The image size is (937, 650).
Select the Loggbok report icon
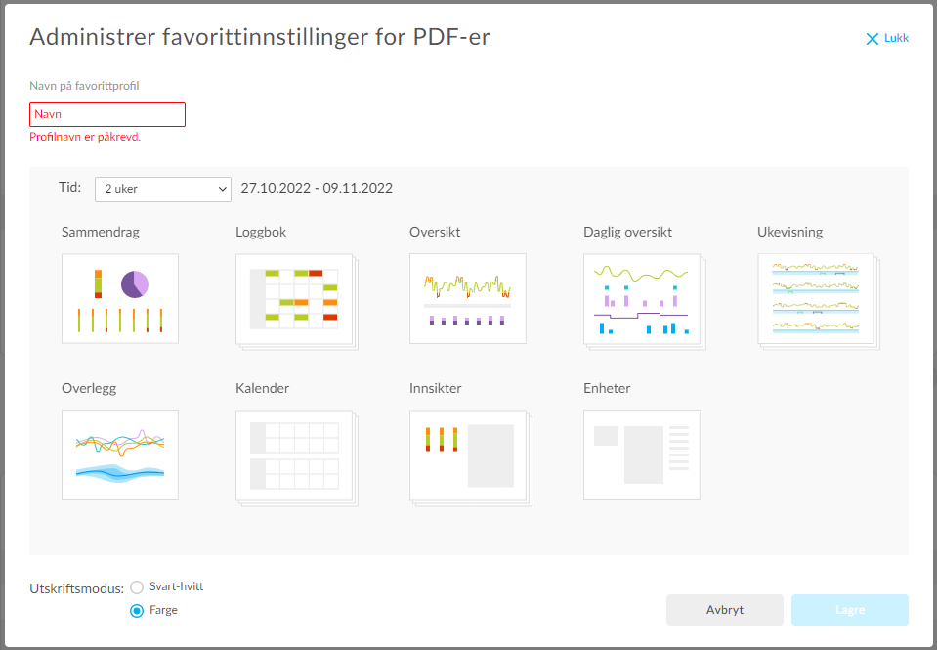(294, 298)
